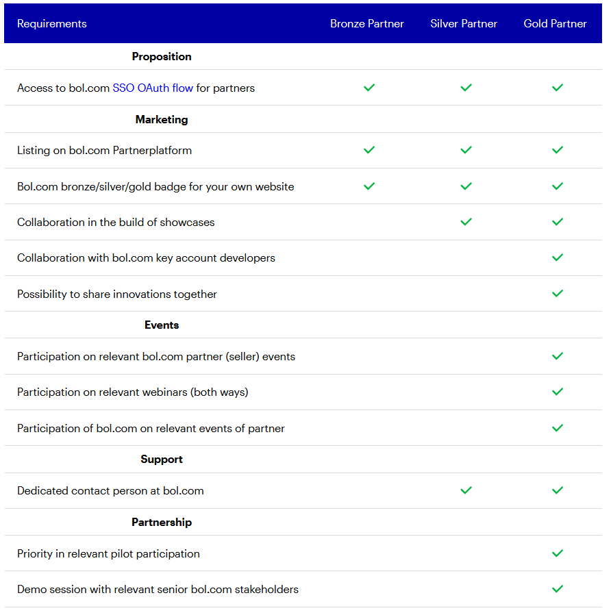Click Gold checkmark for pilot participation priority
613x615 pixels.
[558, 553]
